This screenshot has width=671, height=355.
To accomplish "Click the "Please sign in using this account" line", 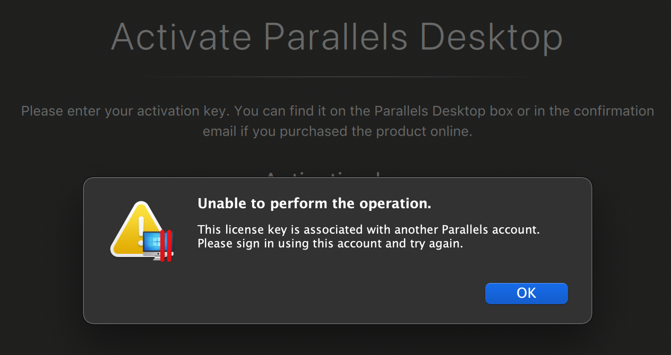I will tap(330, 244).
